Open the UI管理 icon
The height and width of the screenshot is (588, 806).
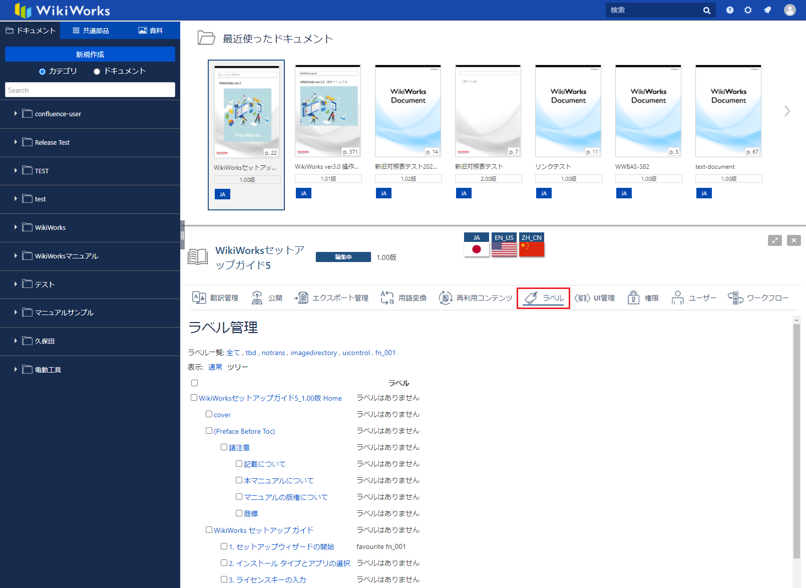(x=583, y=298)
